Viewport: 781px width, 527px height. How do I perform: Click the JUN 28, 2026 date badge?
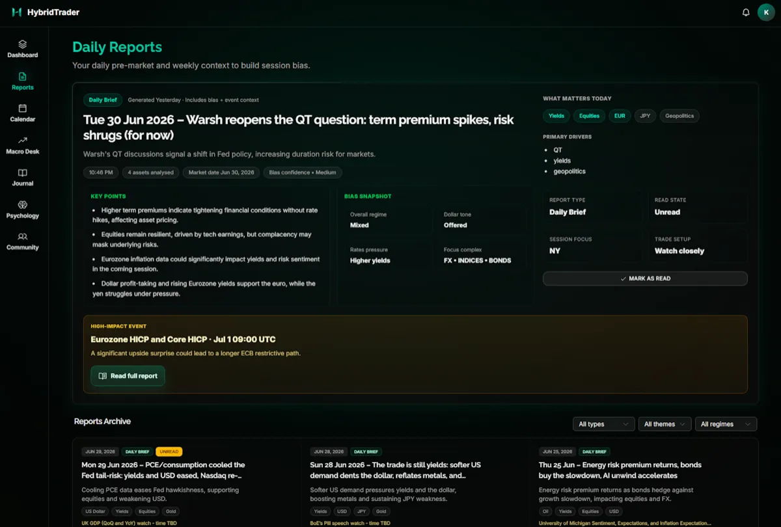point(329,452)
